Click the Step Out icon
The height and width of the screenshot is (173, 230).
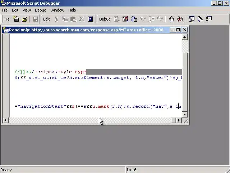point(160,19)
